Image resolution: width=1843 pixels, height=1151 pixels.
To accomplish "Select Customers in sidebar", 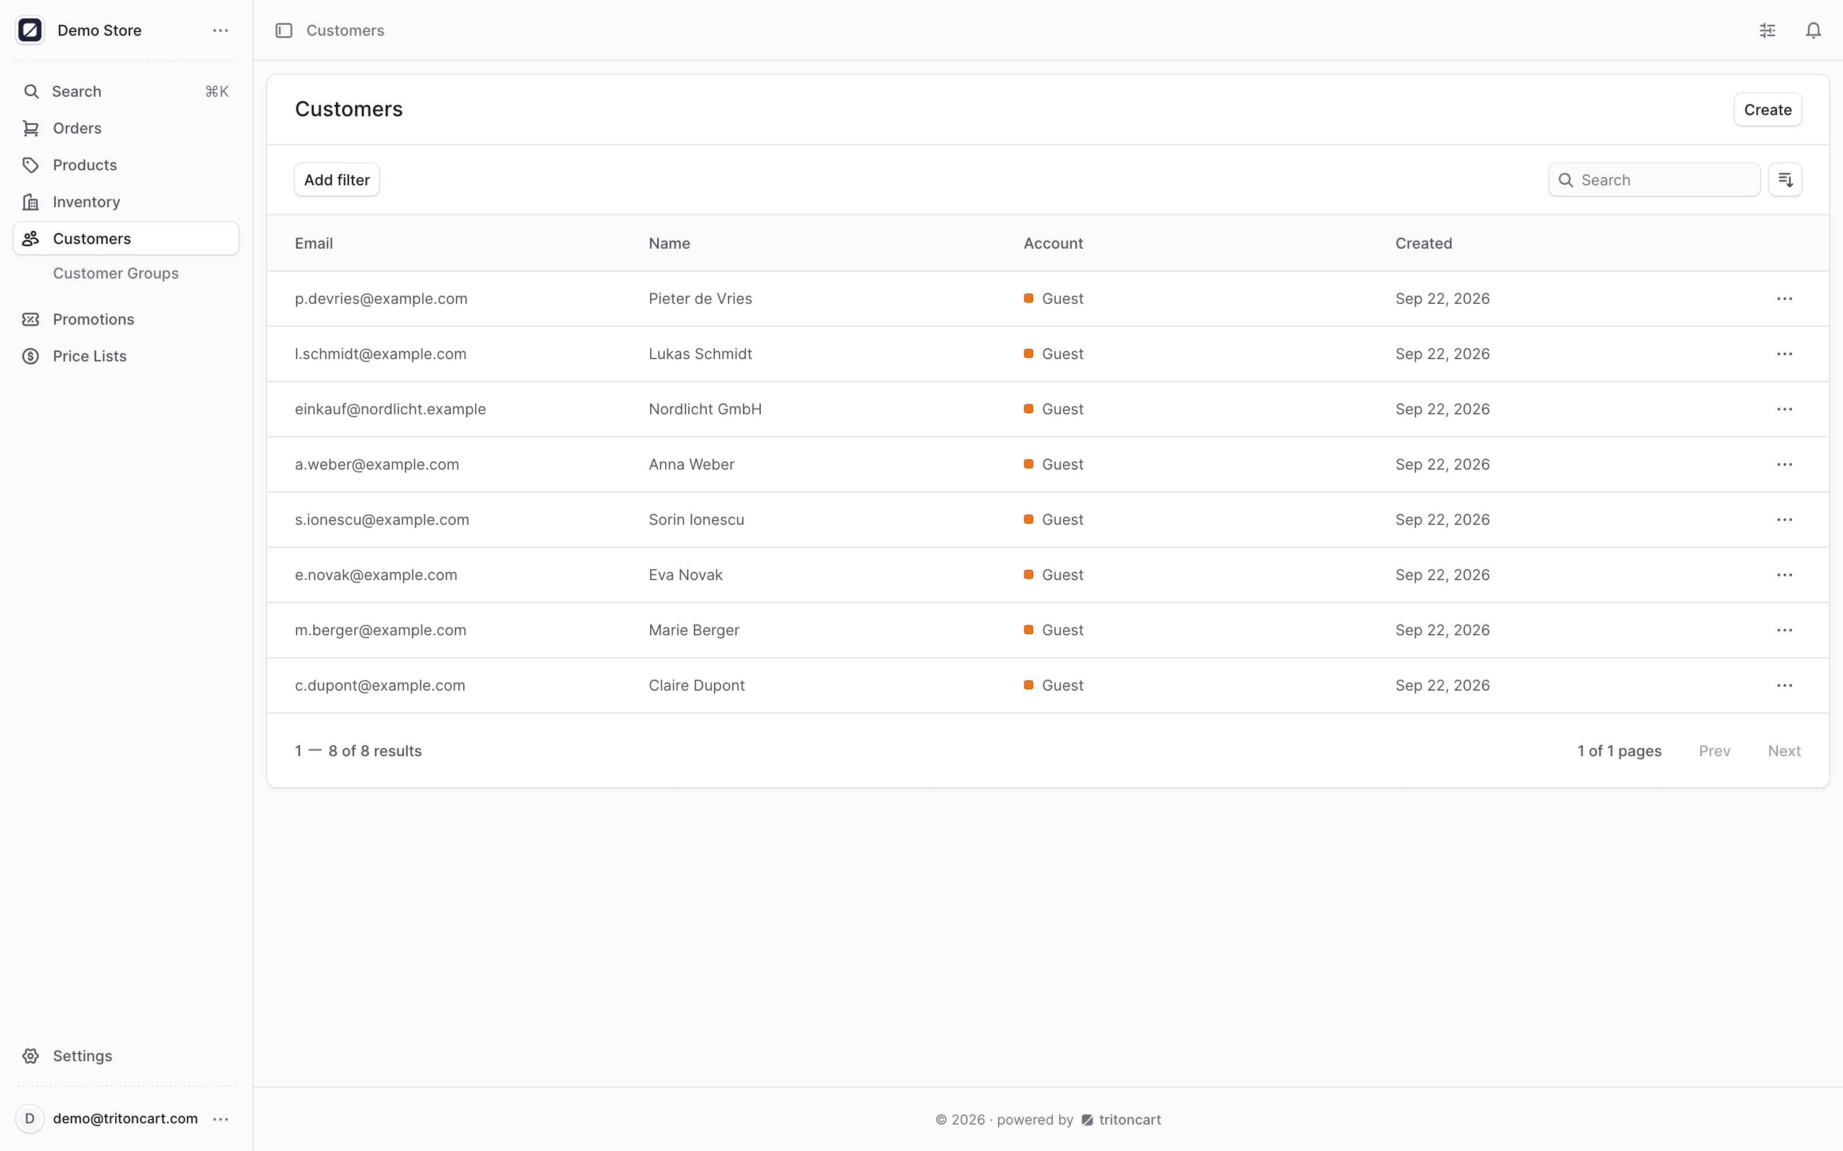I will 127,238.
